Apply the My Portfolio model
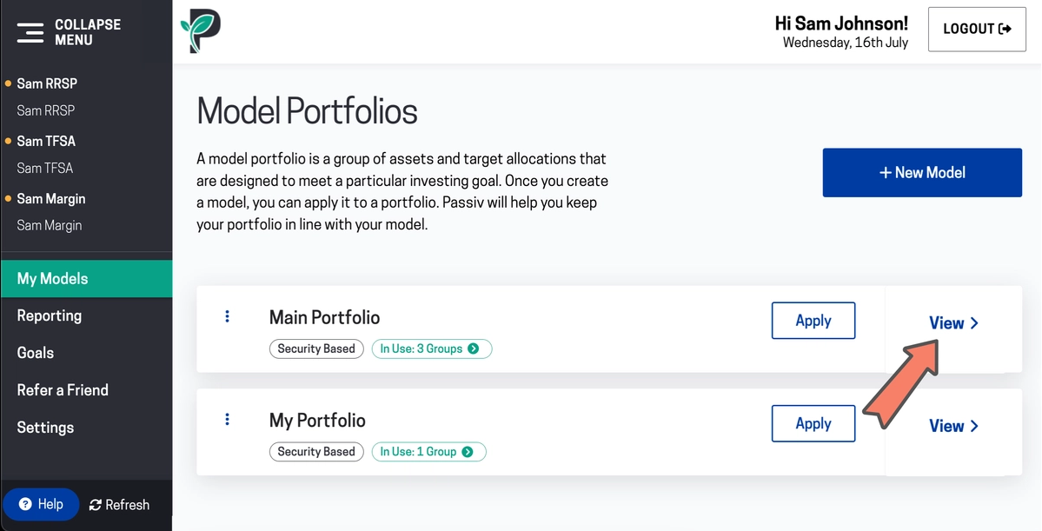Viewport: 1042px width, 531px height. 813,423
